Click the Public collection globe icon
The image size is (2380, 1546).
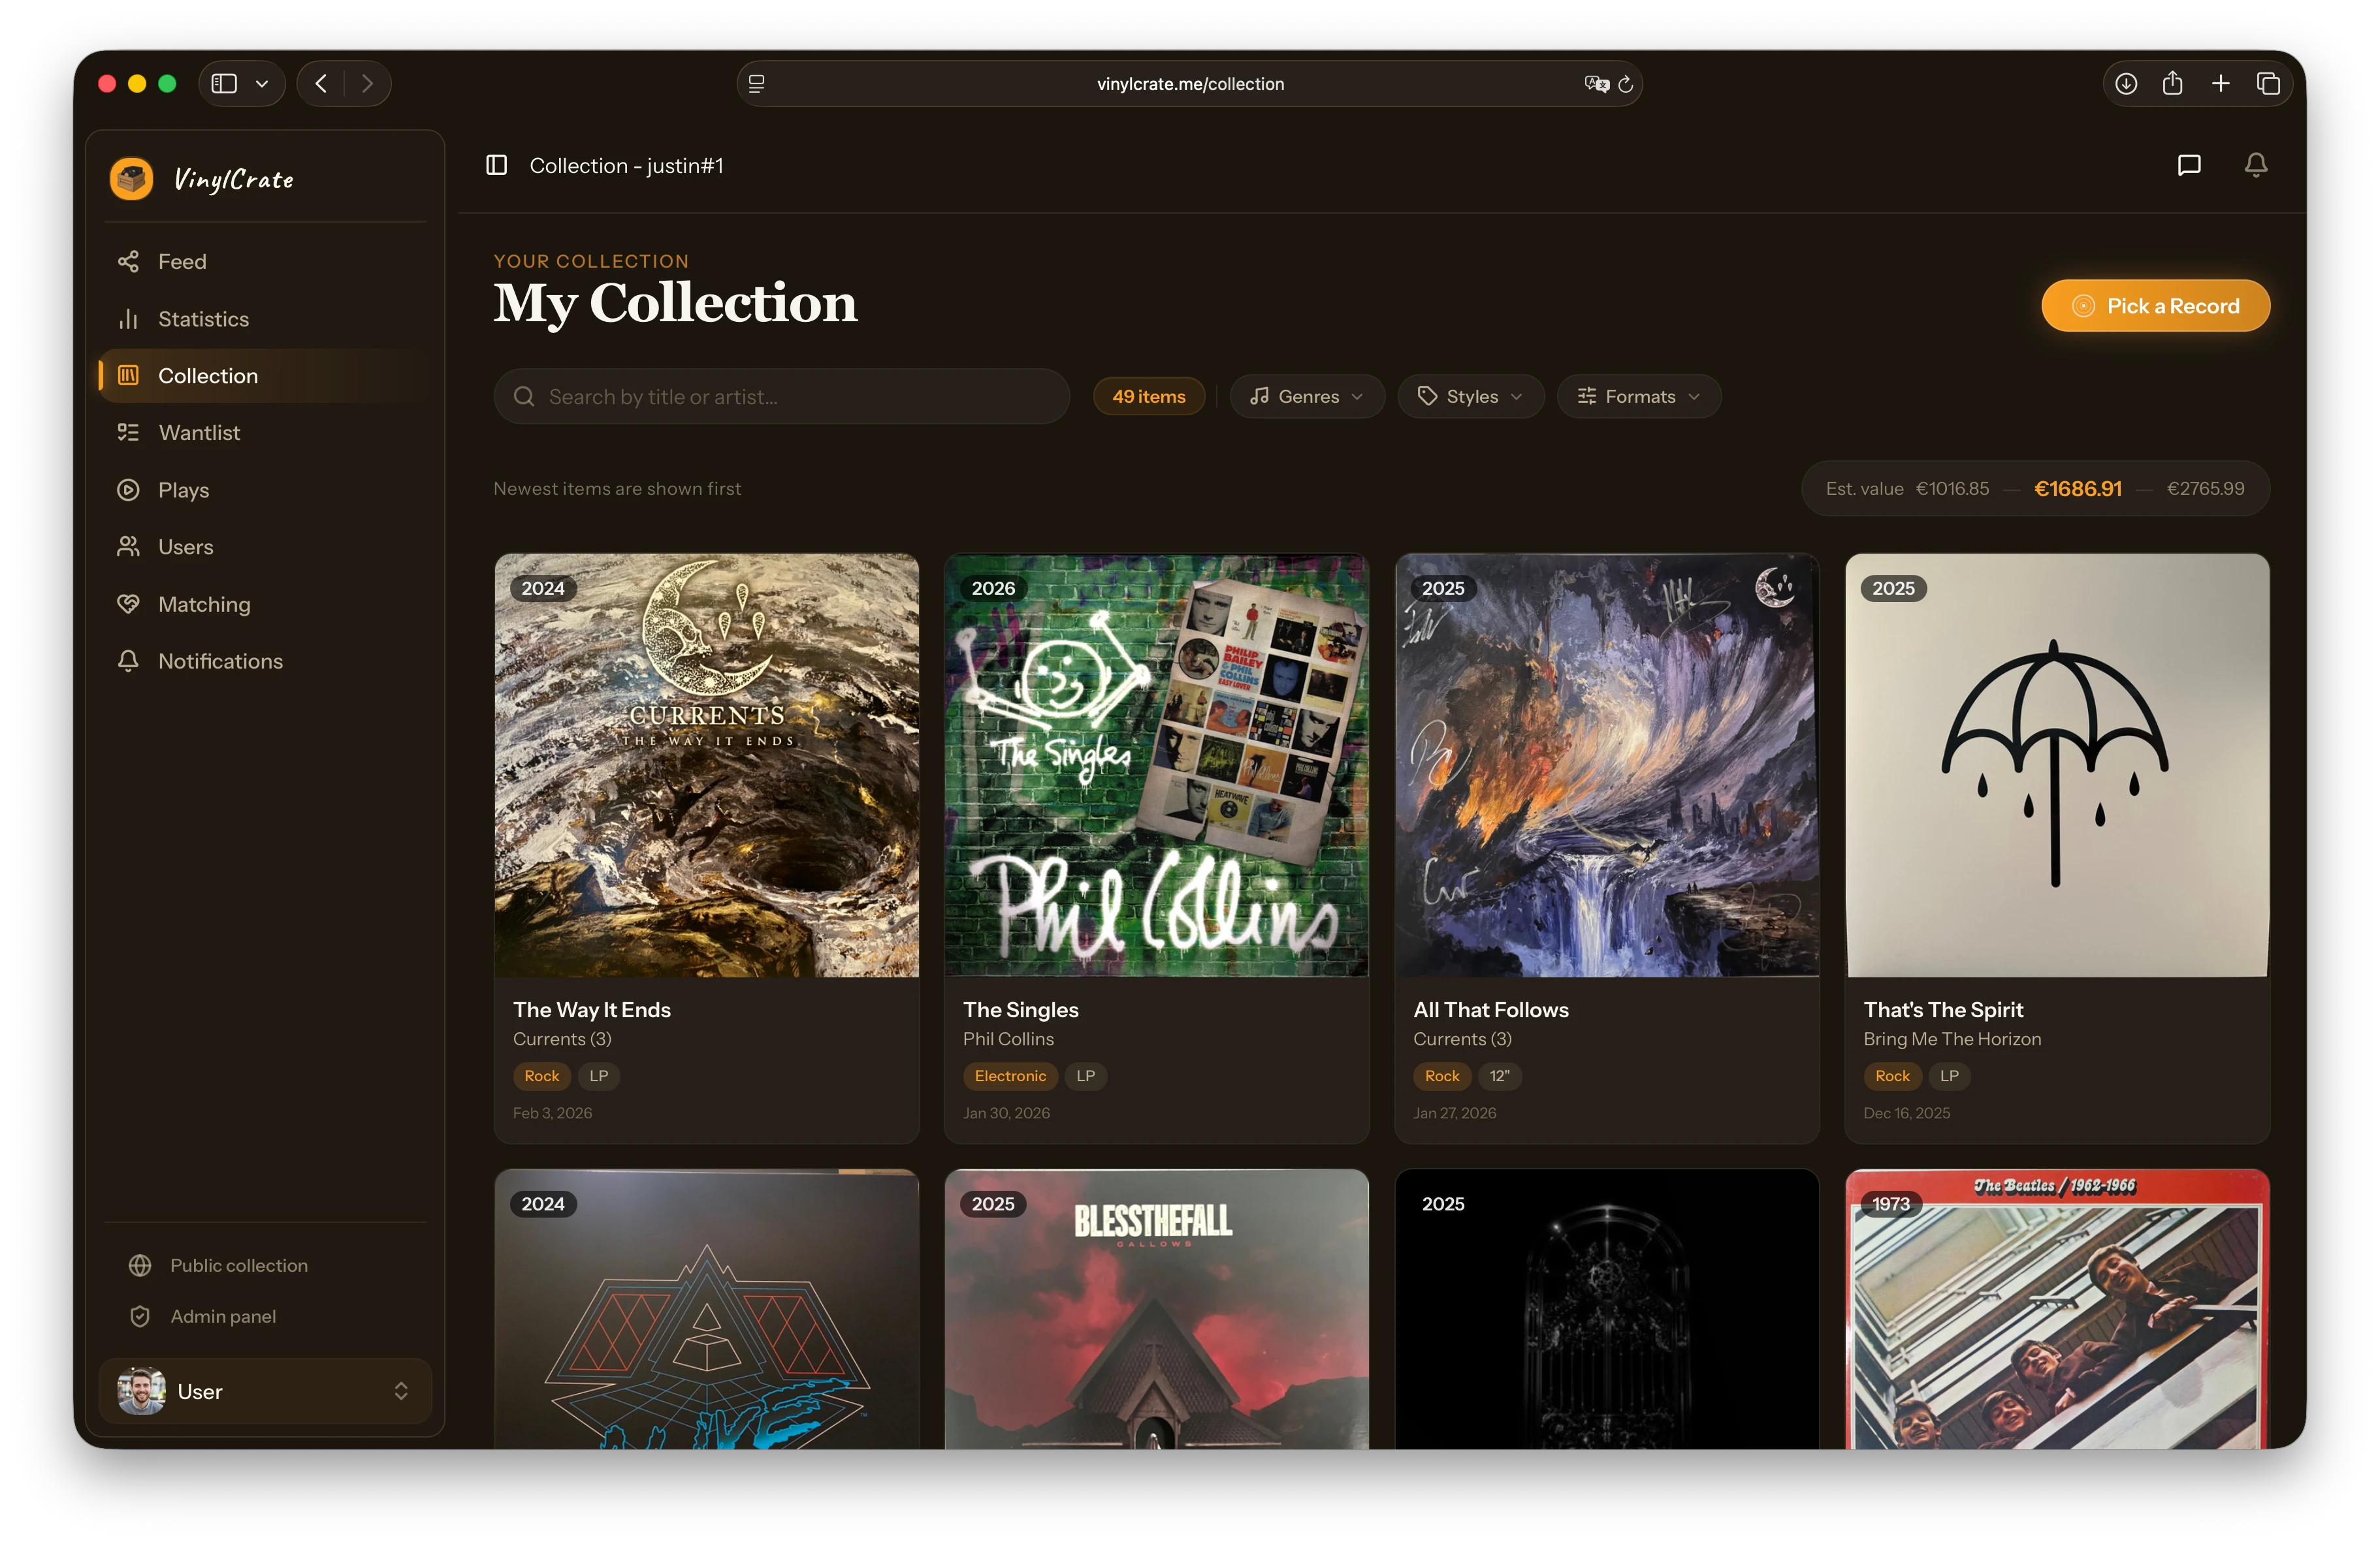tap(141, 1264)
